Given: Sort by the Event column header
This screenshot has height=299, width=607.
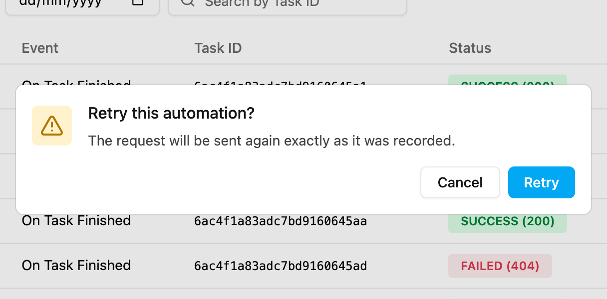Looking at the screenshot, I should [x=40, y=48].
